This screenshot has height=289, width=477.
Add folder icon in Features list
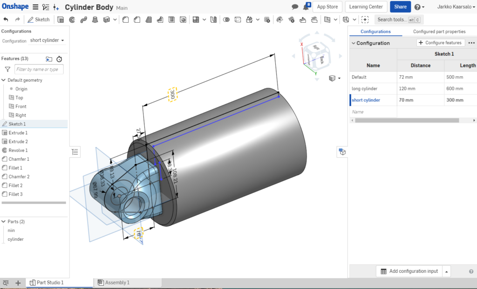click(49, 59)
